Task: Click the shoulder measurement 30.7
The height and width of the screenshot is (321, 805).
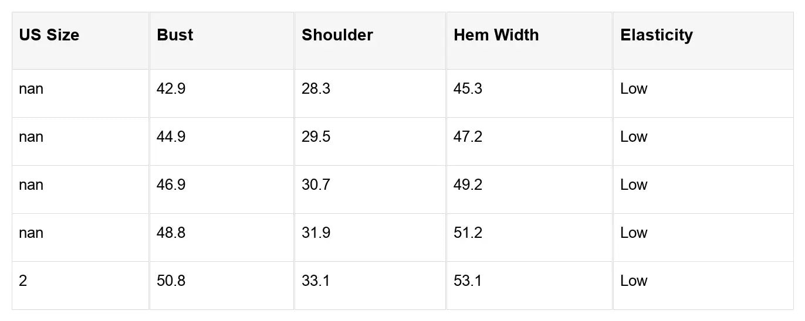Action: click(316, 185)
